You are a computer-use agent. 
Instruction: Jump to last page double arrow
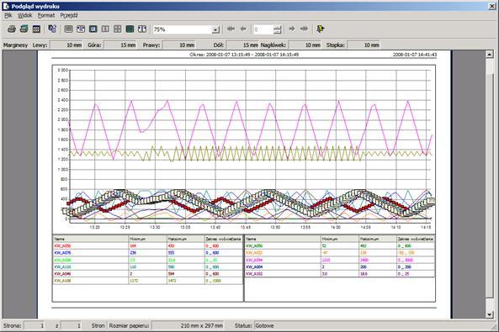coord(305,29)
